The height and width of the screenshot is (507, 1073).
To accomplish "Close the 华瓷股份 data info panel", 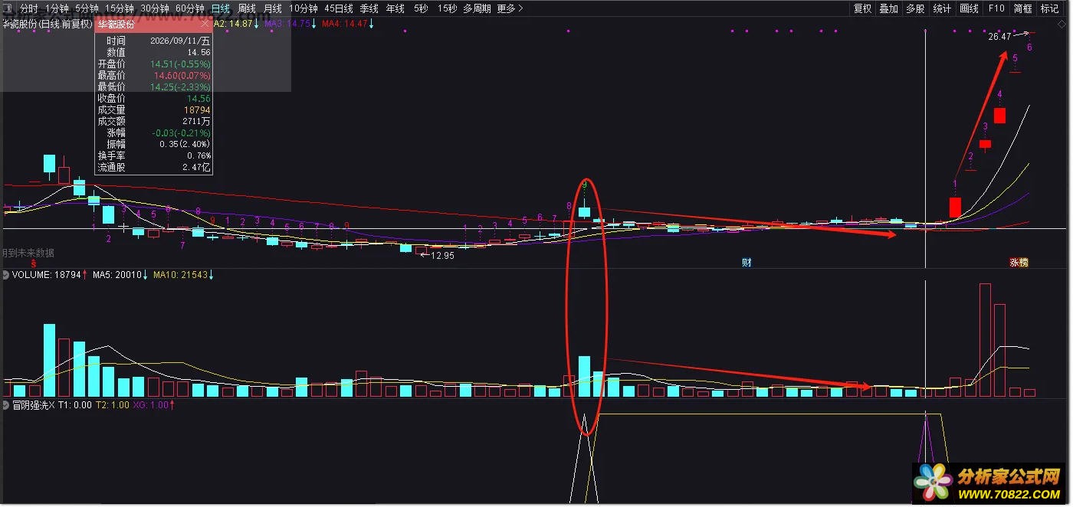I will point(205,24).
